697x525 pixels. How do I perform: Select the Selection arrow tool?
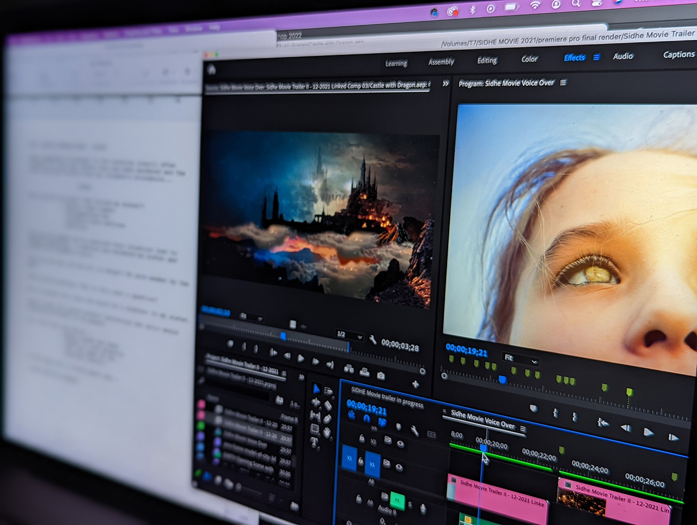[316, 388]
